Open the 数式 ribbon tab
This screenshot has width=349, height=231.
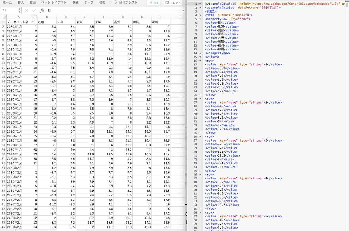(75, 2)
